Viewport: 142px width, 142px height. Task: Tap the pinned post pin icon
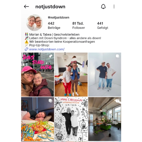coord(50,56)
